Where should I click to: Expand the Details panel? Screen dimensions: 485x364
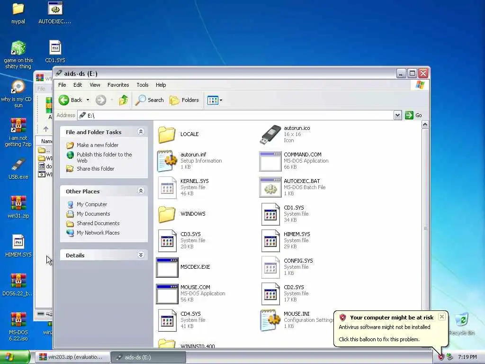[x=141, y=255]
